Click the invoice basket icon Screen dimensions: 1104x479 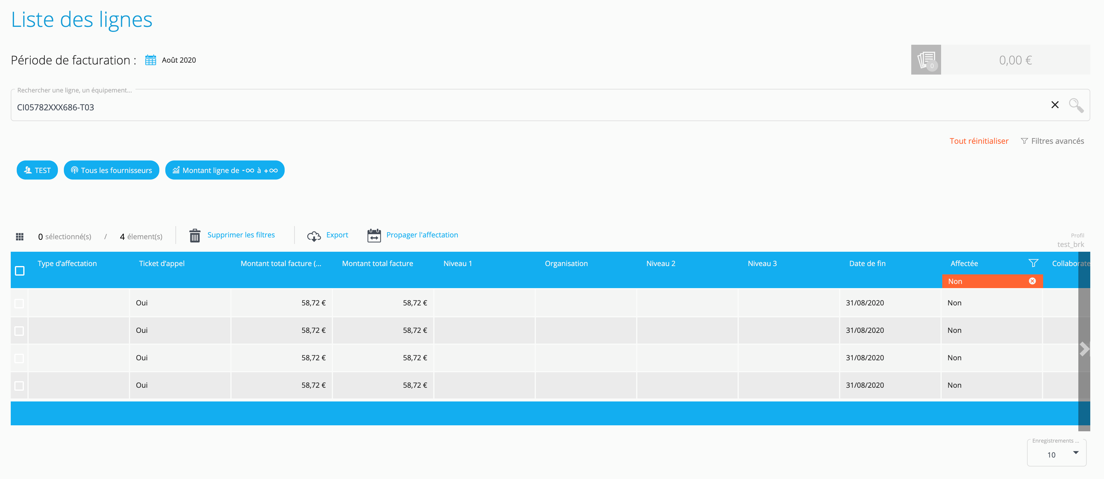tap(926, 60)
